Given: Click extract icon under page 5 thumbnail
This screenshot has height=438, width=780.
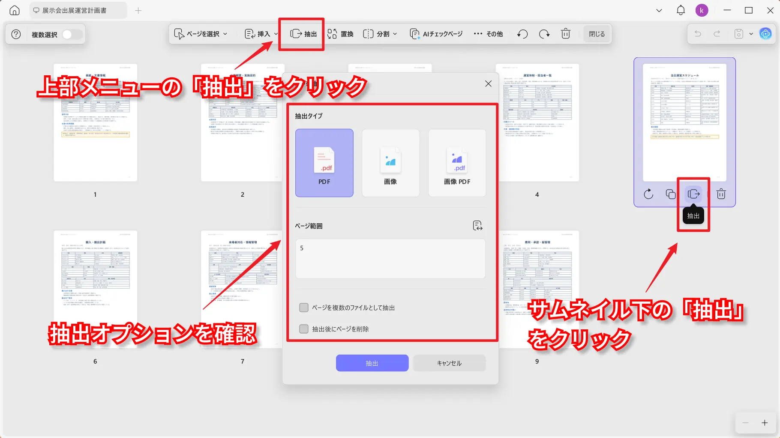Looking at the screenshot, I should click(693, 194).
